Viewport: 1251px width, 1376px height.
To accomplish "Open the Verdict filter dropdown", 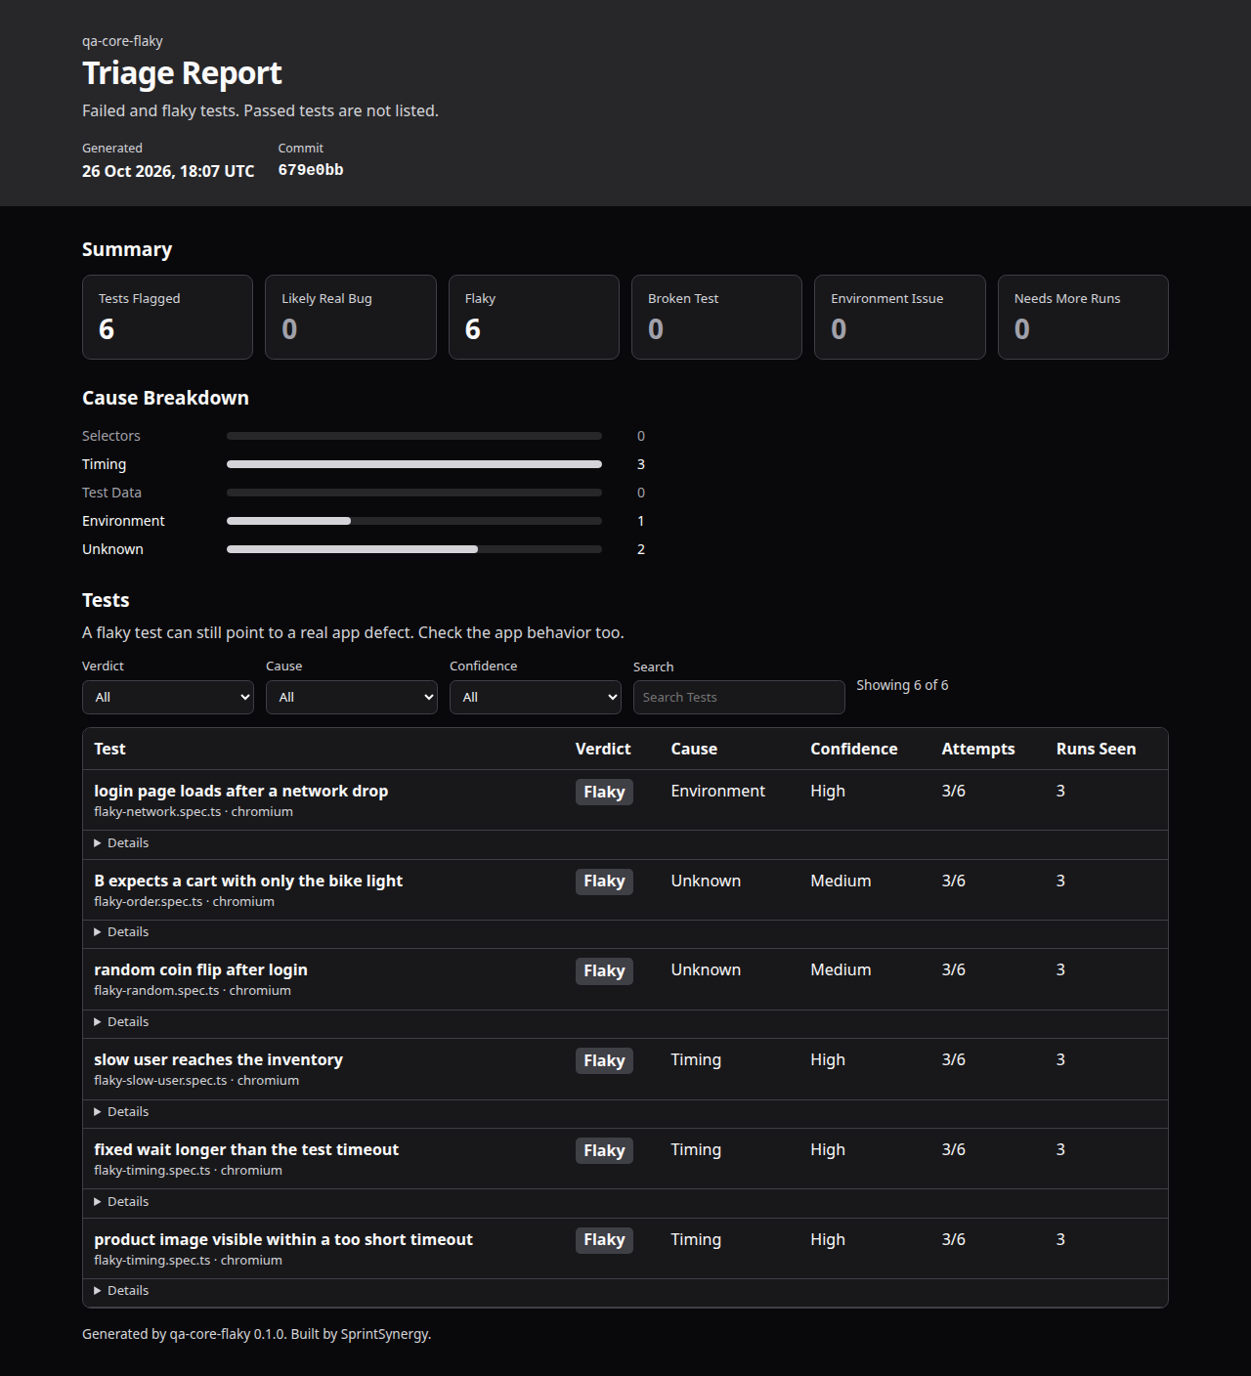I will point(168,697).
